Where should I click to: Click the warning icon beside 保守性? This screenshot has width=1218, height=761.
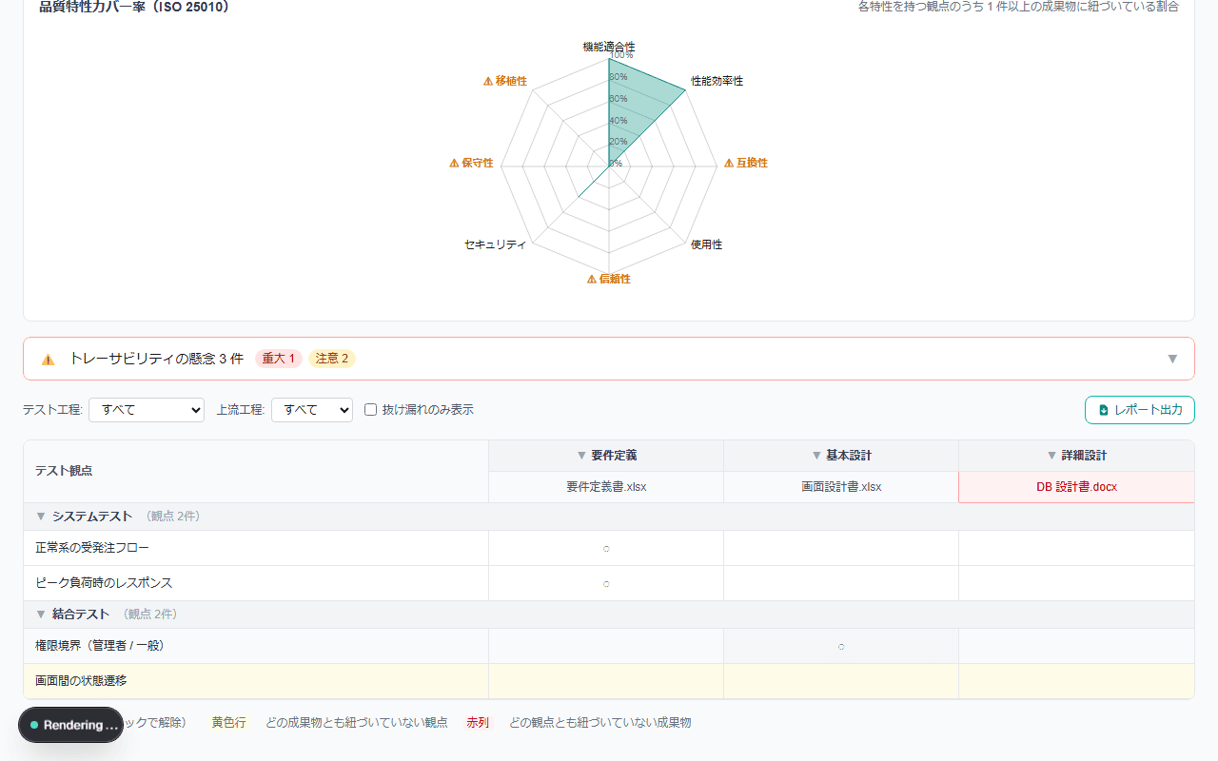click(453, 163)
